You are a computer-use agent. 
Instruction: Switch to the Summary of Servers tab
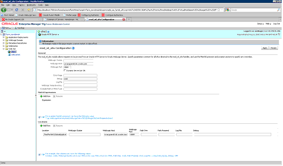(63, 20)
